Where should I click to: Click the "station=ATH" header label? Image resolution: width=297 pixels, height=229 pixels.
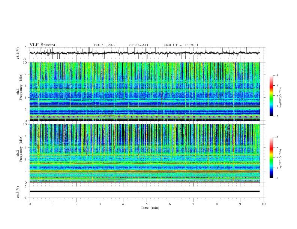[139, 45]
